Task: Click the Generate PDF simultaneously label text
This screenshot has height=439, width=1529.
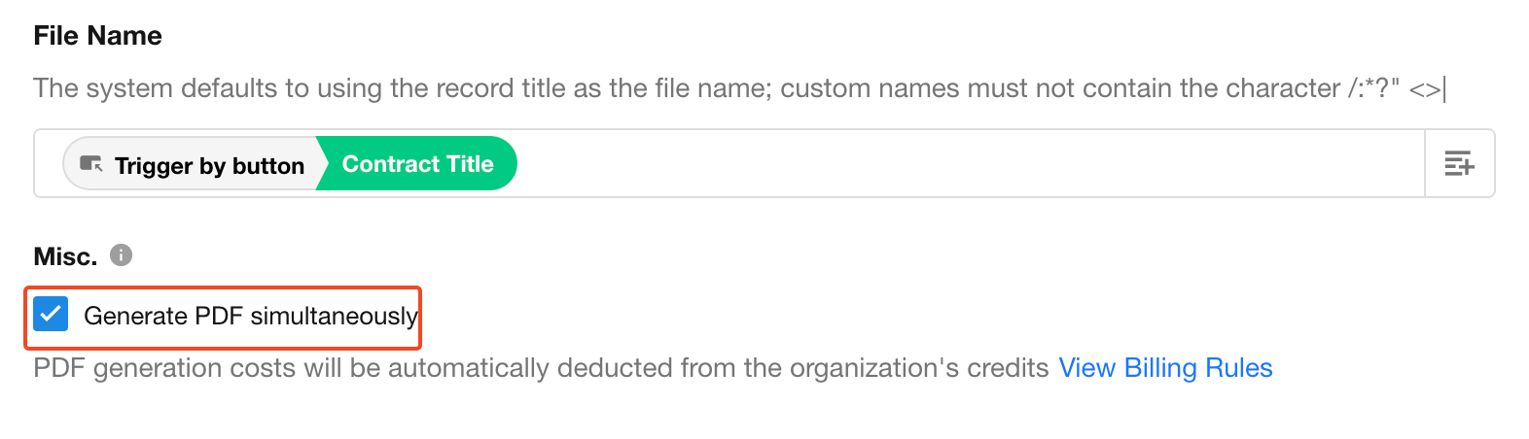Action: (250, 316)
